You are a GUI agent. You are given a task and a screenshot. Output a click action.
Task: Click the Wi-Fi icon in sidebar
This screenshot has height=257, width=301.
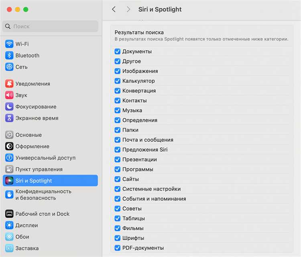(9, 44)
